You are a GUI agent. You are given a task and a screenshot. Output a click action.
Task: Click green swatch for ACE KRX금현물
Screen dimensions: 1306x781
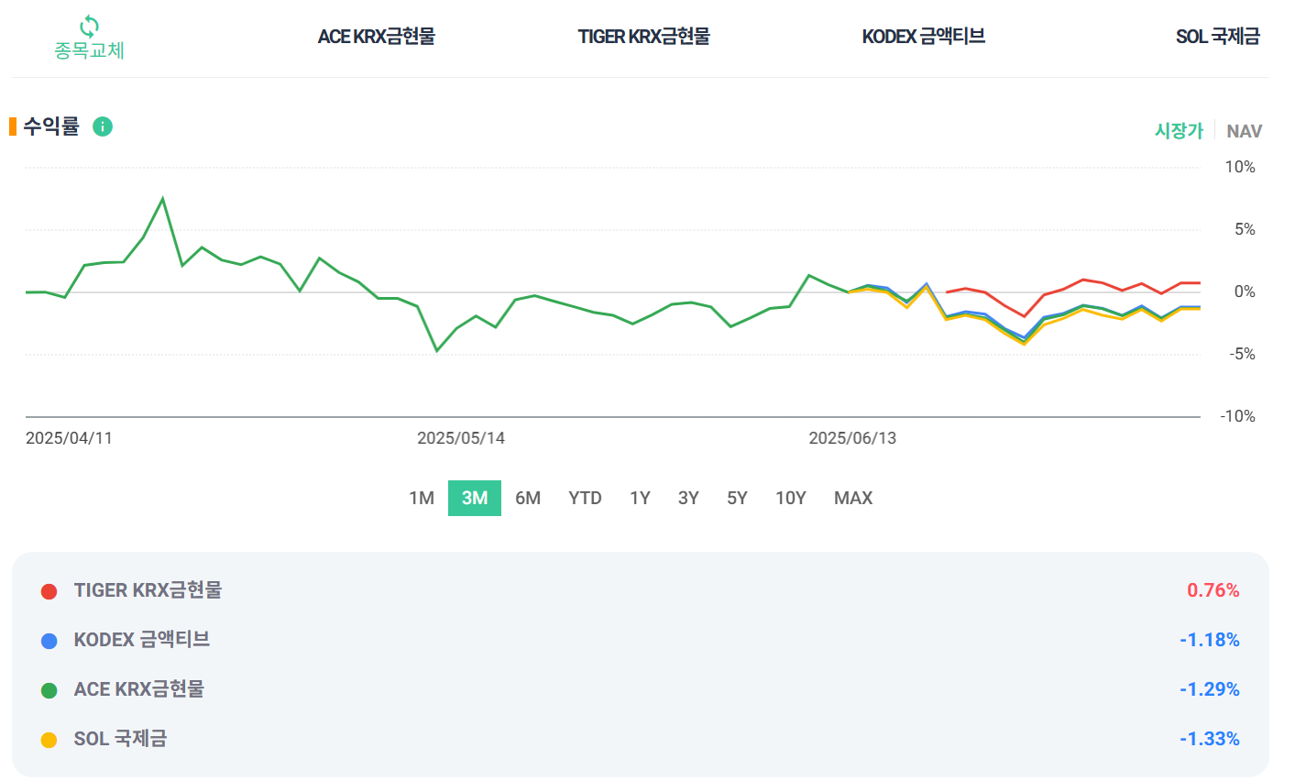tap(49, 690)
